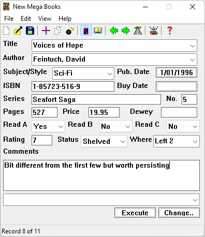Click the Open file icon with arrow
This screenshot has height=237, width=205.
[x=18, y=31]
